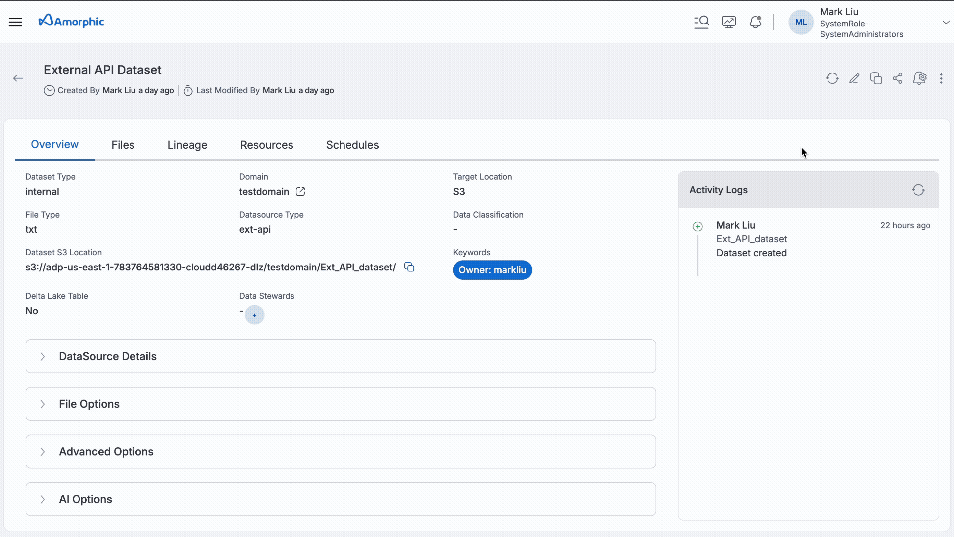Open the testdomain external link

[300, 191]
